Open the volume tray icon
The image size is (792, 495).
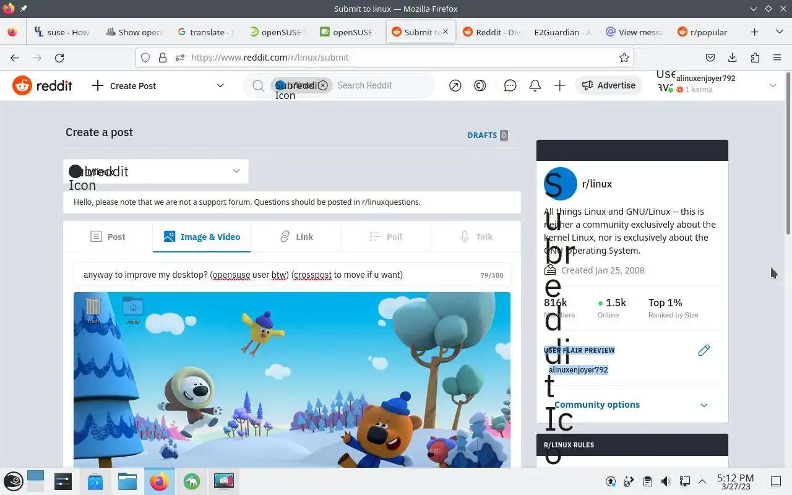click(666, 481)
